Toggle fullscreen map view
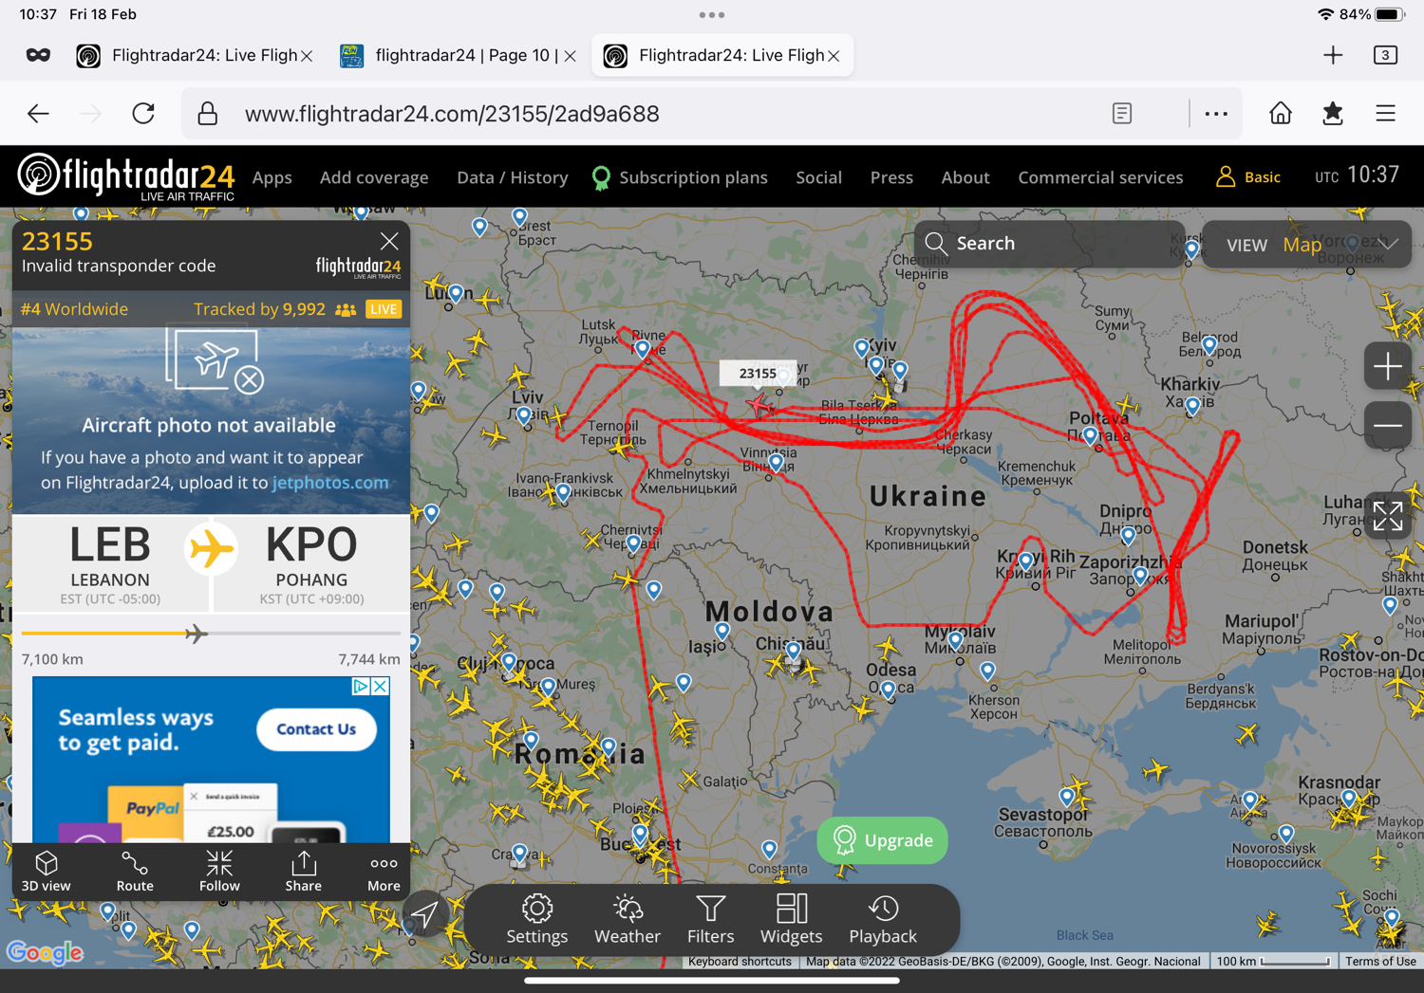Viewport: 1424px width, 993px height. point(1387,517)
